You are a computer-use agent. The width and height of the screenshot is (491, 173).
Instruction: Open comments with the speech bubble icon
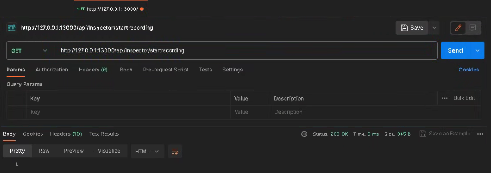(473, 28)
